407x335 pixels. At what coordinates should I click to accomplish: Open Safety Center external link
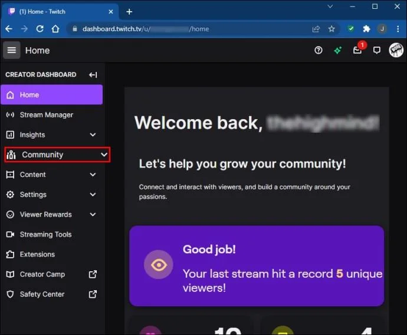[x=52, y=294]
